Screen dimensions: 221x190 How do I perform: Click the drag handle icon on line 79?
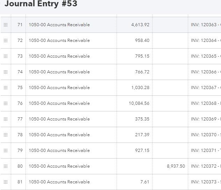[6, 151]
